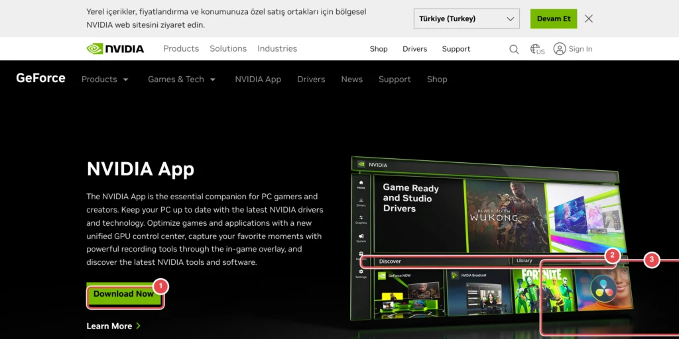This screenshot has width=679, height=339.
Task: Follow the Learn More link
Action: [x=113, y=326]
